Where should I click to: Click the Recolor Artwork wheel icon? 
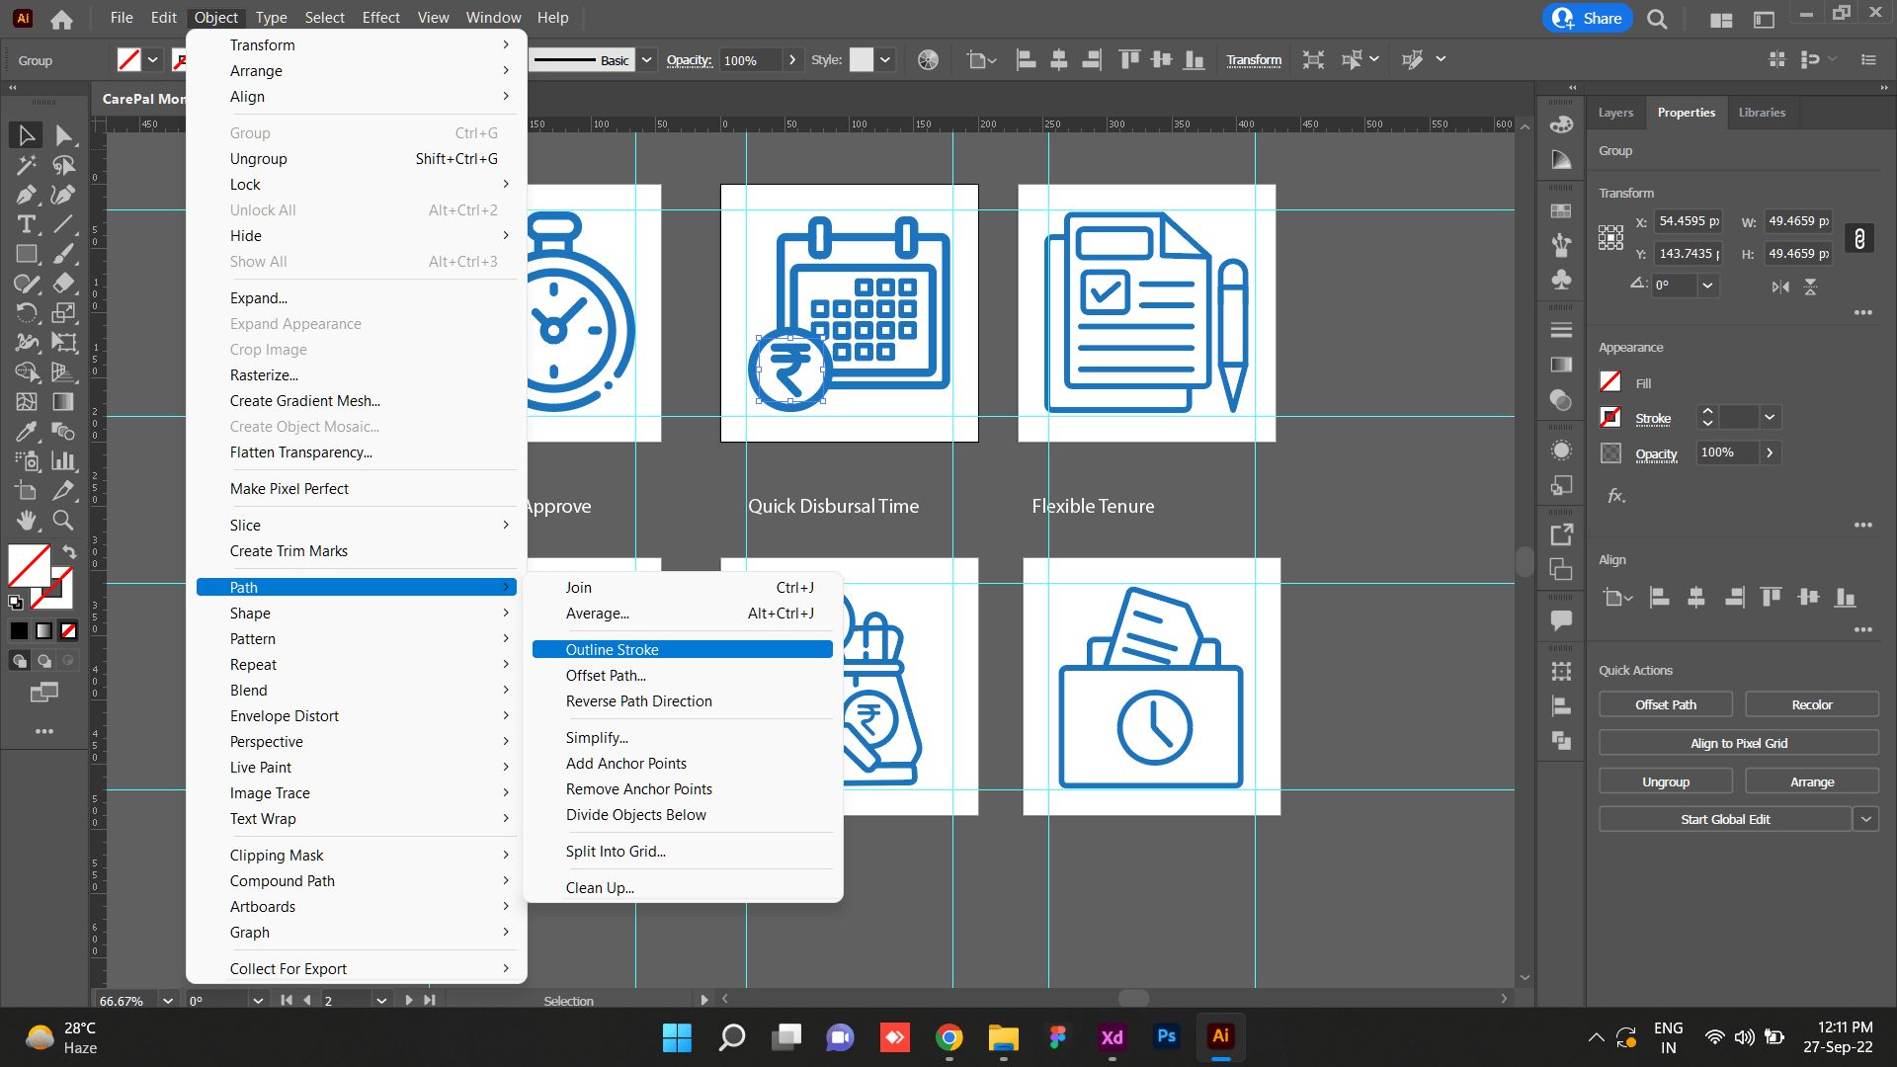[928, 60]
